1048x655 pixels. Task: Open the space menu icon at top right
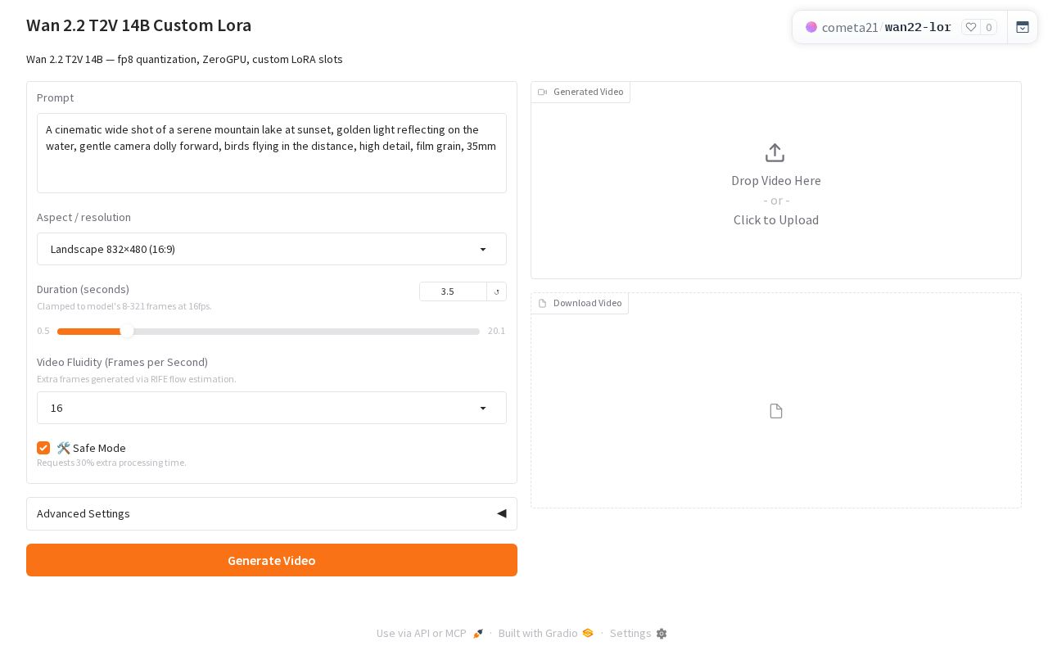coord(1023,27)
